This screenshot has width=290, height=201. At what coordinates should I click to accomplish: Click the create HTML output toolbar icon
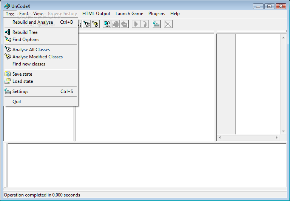[x=107, y=24]
